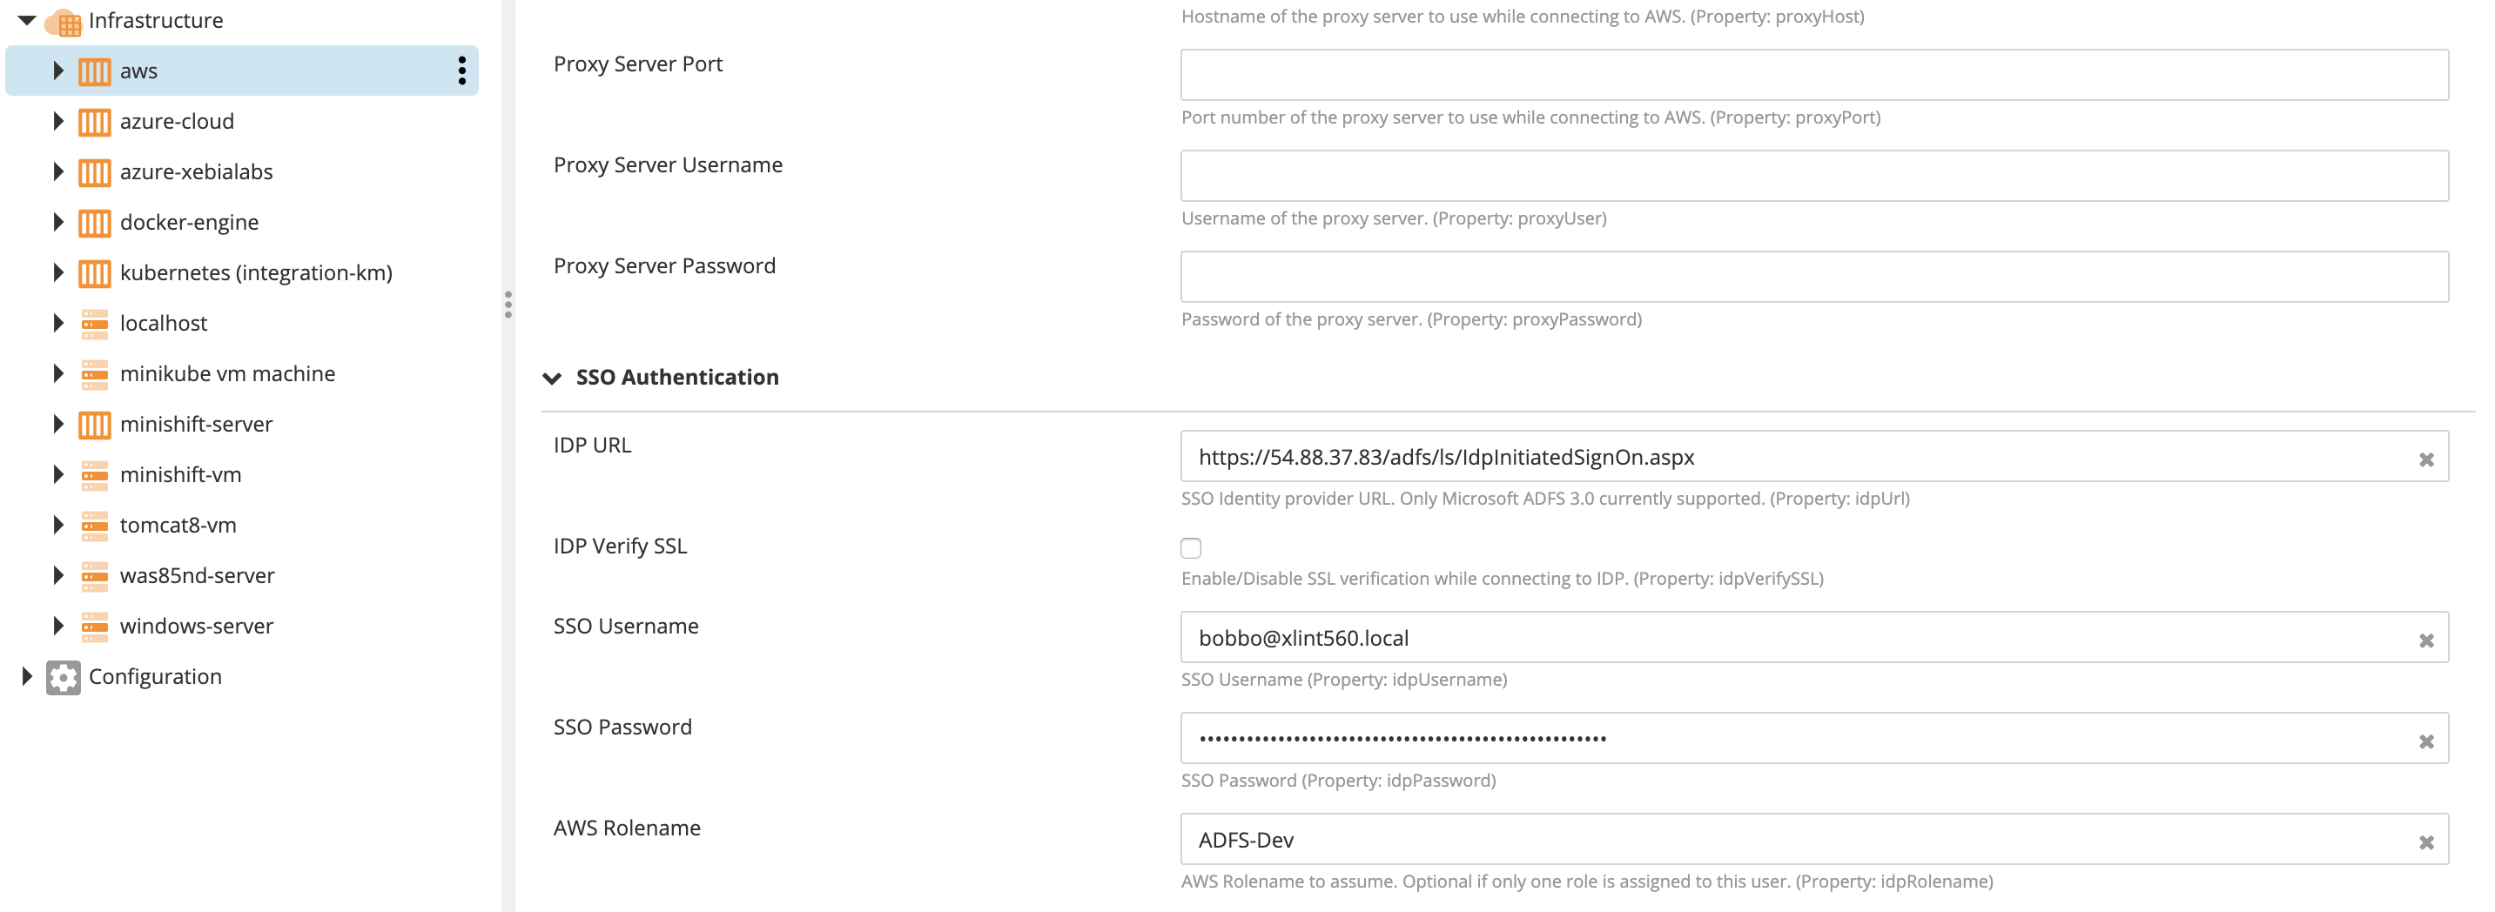The width and height of the screenshot is (2495, 912).
Task: Expand the Configuration tree node
Action: pos(27,677)
